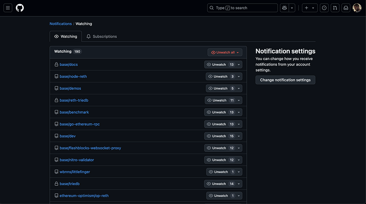Switch to the Subscriptions tab
The image size is (366, 204).
[x=101, y=36]
